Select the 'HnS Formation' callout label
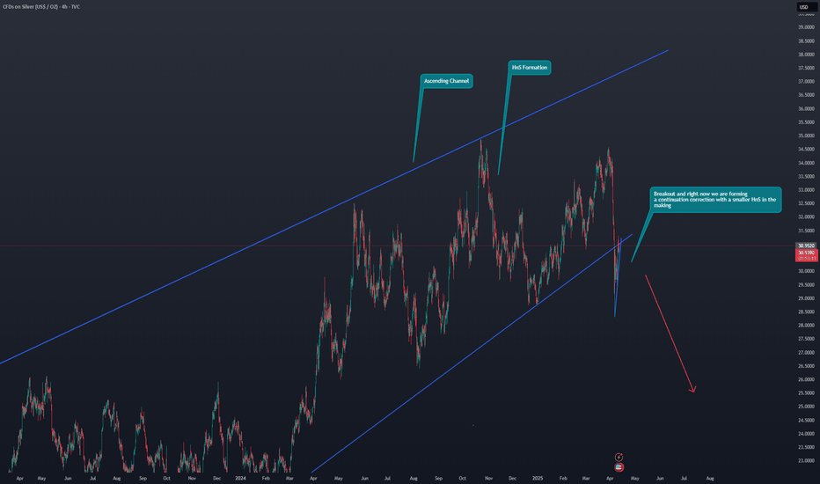Screen dimensions: 820x484 530,68
